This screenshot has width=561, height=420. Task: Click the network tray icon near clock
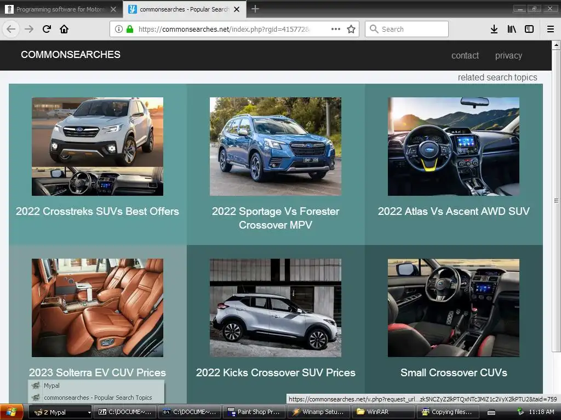click(520, 412)
